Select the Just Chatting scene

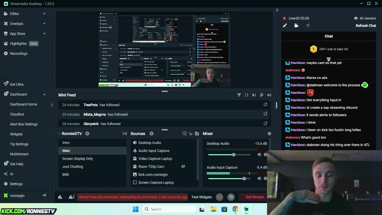tap(93, 167)
